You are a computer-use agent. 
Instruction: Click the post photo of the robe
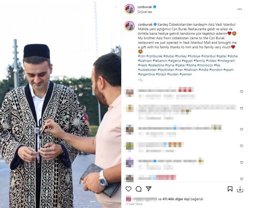pos(60,104)
